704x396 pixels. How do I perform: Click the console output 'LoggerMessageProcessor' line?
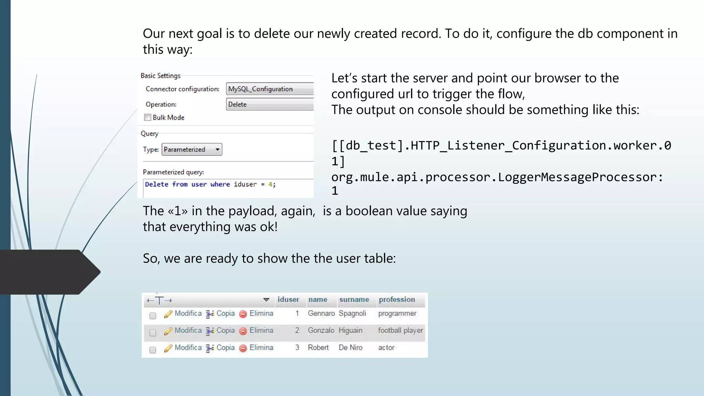click(x=497, y=177)
